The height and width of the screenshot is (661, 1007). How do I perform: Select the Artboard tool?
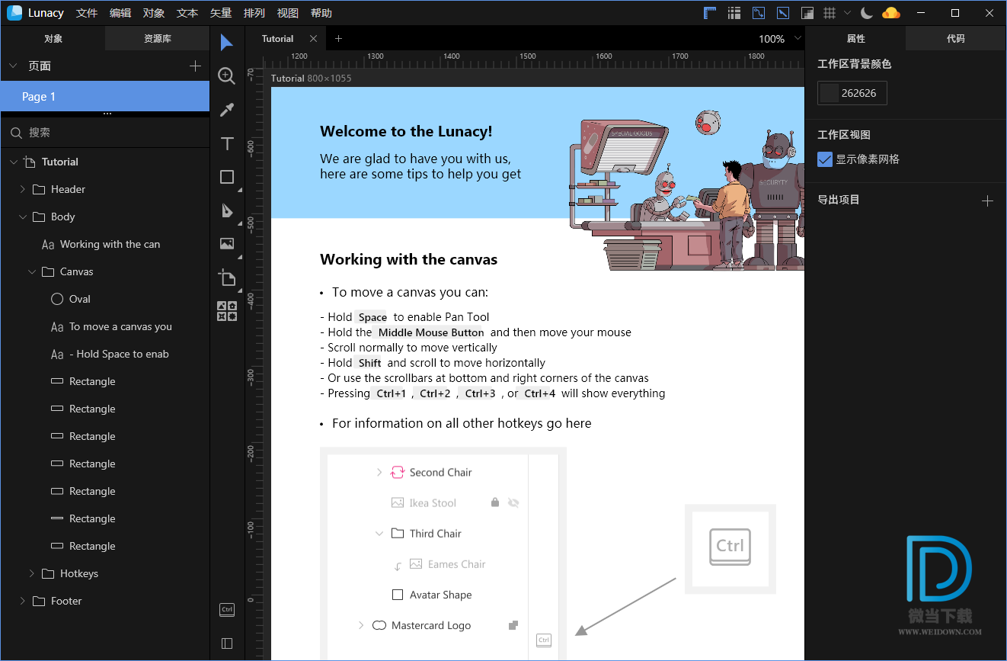226,278
